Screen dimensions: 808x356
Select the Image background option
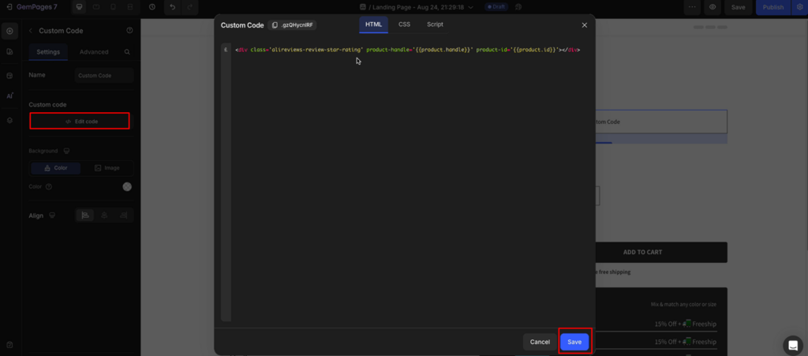coord(107,168)
